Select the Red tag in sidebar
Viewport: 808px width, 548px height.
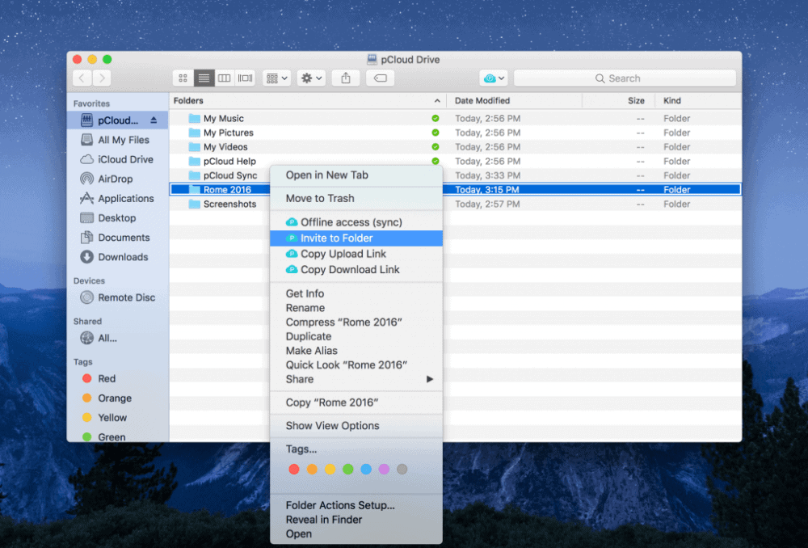[117, 378]
